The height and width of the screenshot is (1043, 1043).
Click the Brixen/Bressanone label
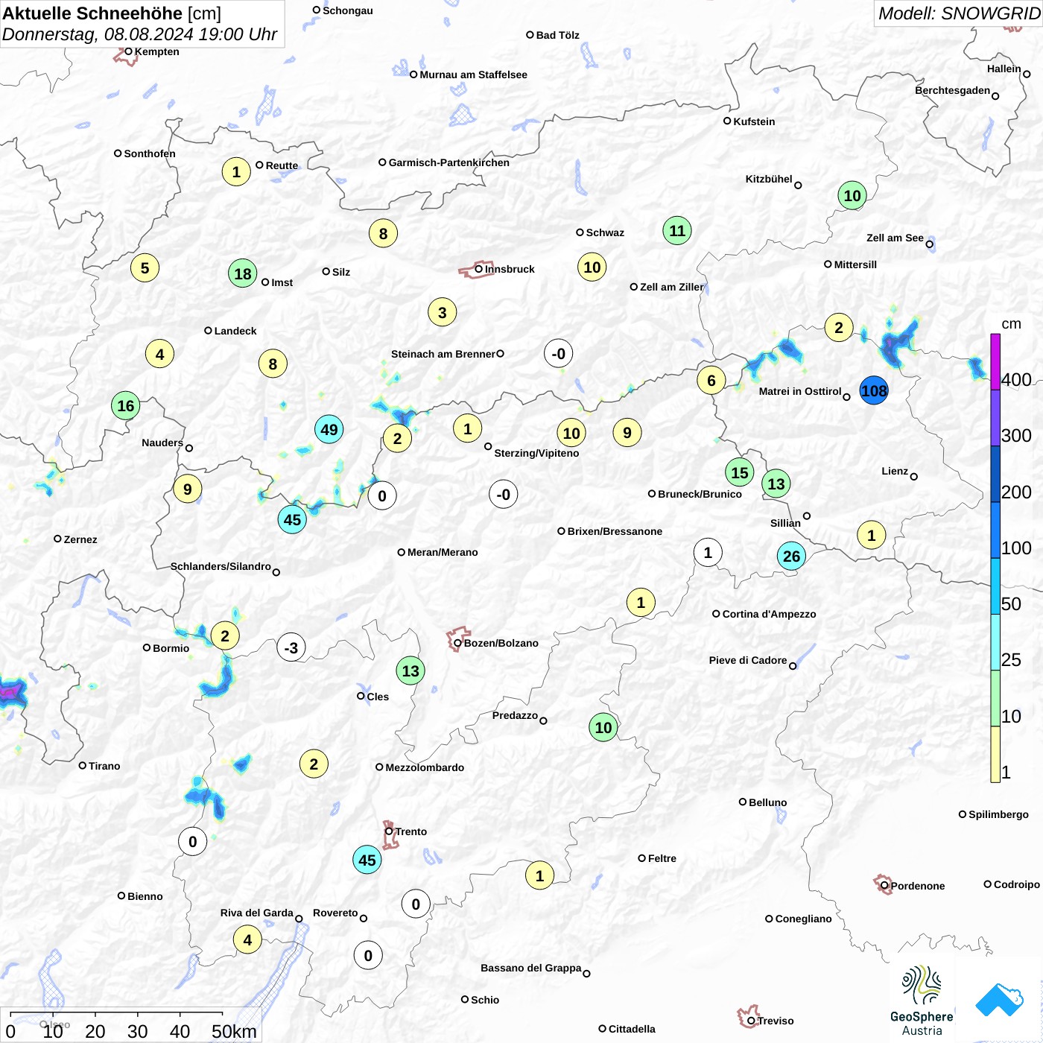click(x=615, y=531)
